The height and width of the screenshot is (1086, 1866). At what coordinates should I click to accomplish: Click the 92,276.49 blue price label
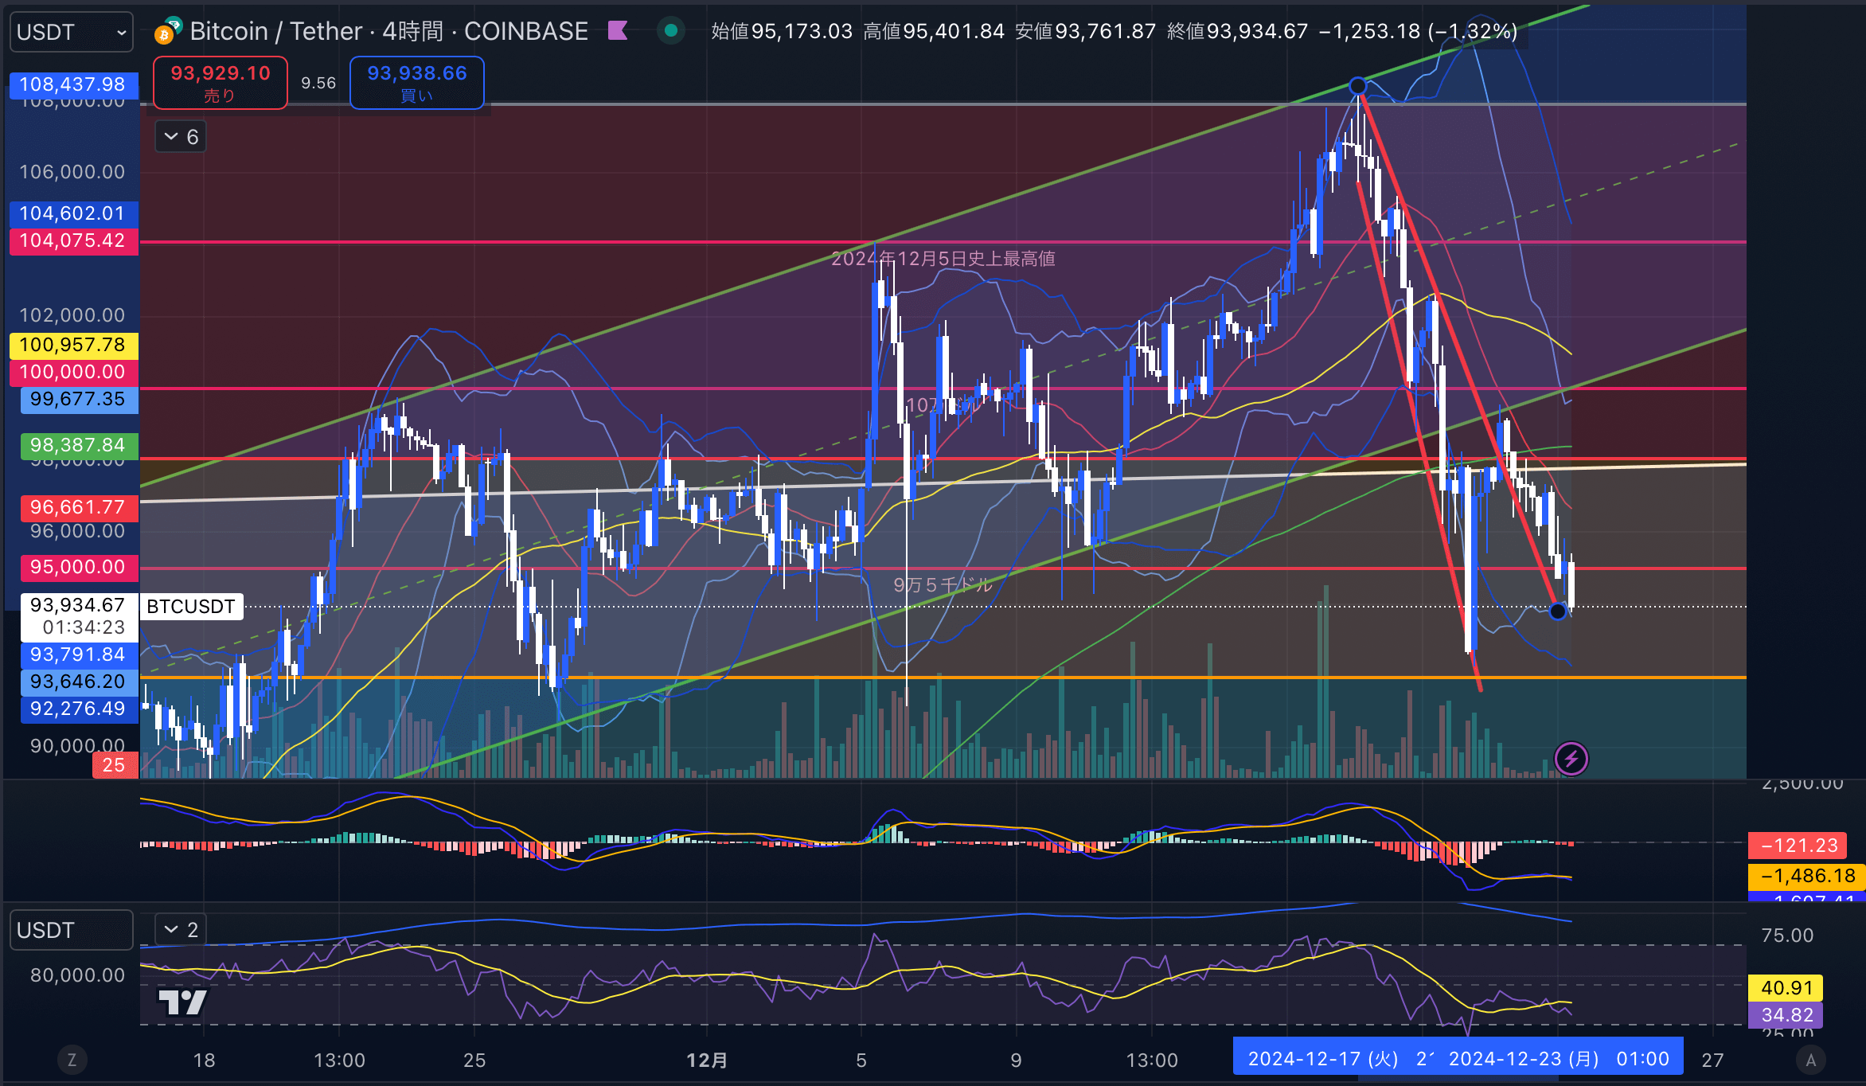(78, 709)
